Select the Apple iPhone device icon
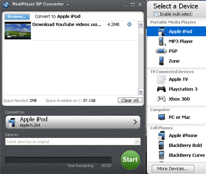The image size is (206, 174). point(161,135)
